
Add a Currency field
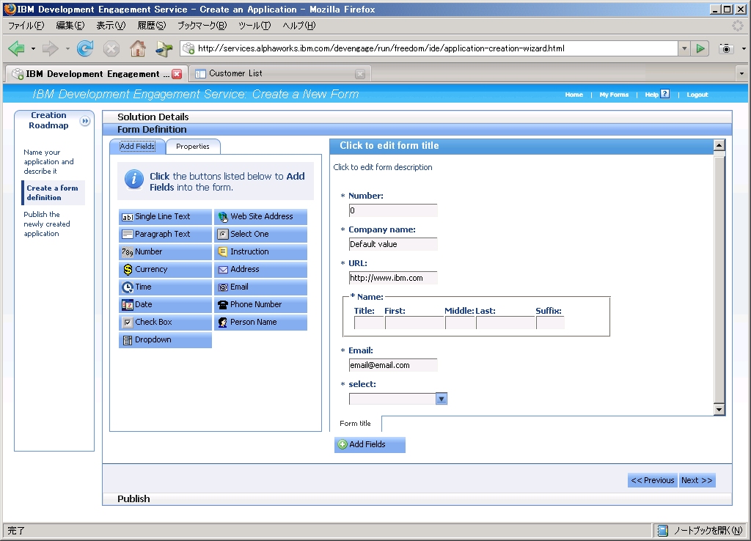point(165,270)
